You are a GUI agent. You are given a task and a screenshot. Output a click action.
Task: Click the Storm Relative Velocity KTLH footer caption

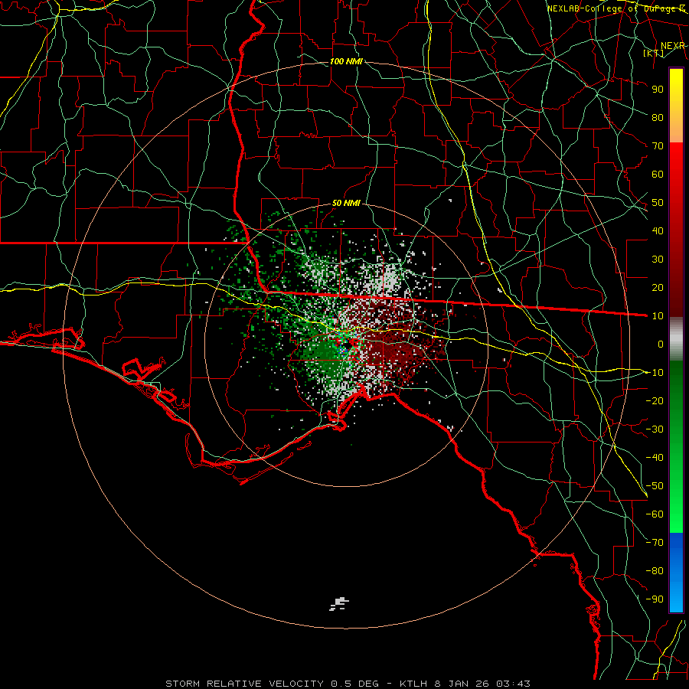point(348,684)
